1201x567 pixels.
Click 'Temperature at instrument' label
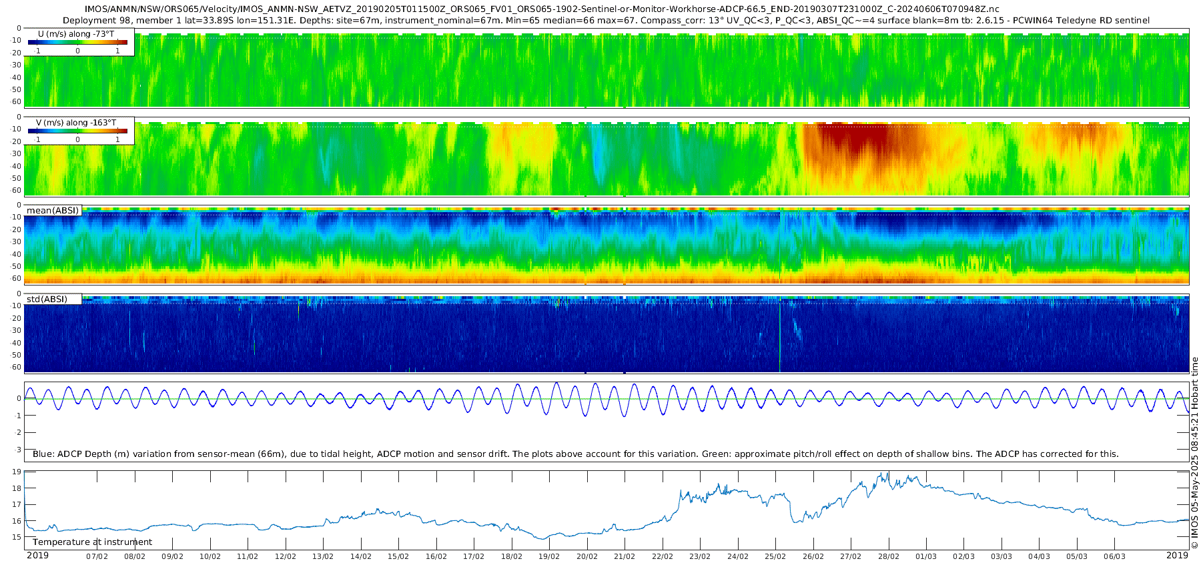(x=92, y=542)
